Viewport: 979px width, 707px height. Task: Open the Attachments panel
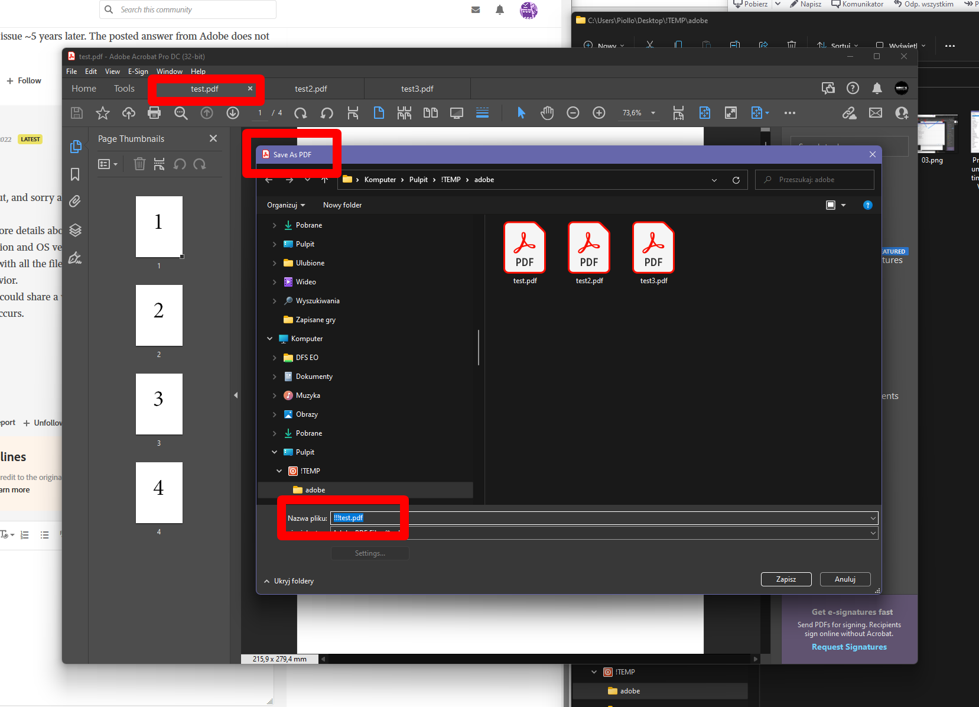pos(75,202)
